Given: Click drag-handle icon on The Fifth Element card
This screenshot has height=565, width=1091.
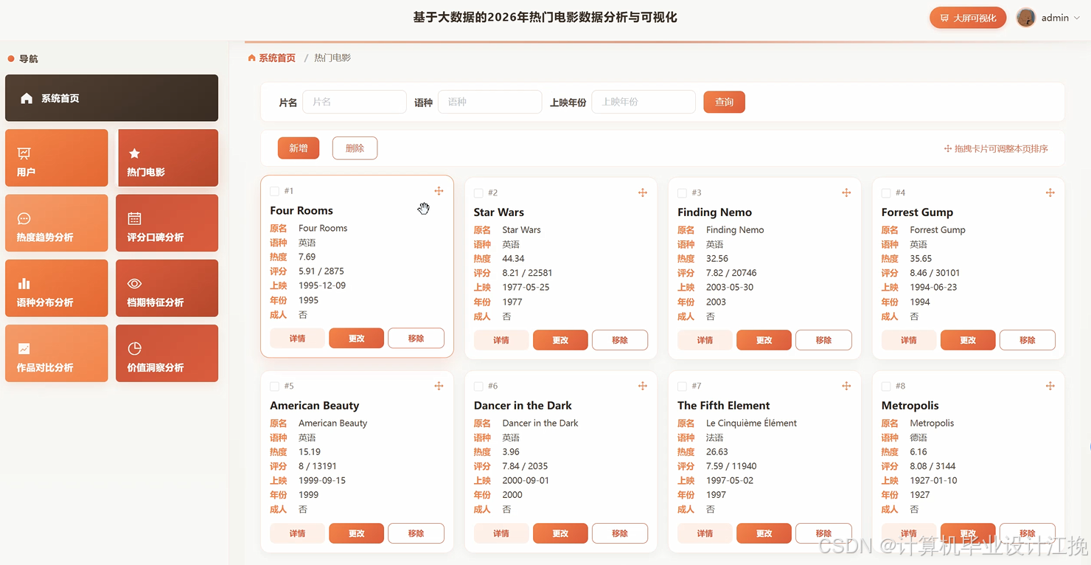Looking at the screenshot, I should pyautogui.click(x=846, y=386).
